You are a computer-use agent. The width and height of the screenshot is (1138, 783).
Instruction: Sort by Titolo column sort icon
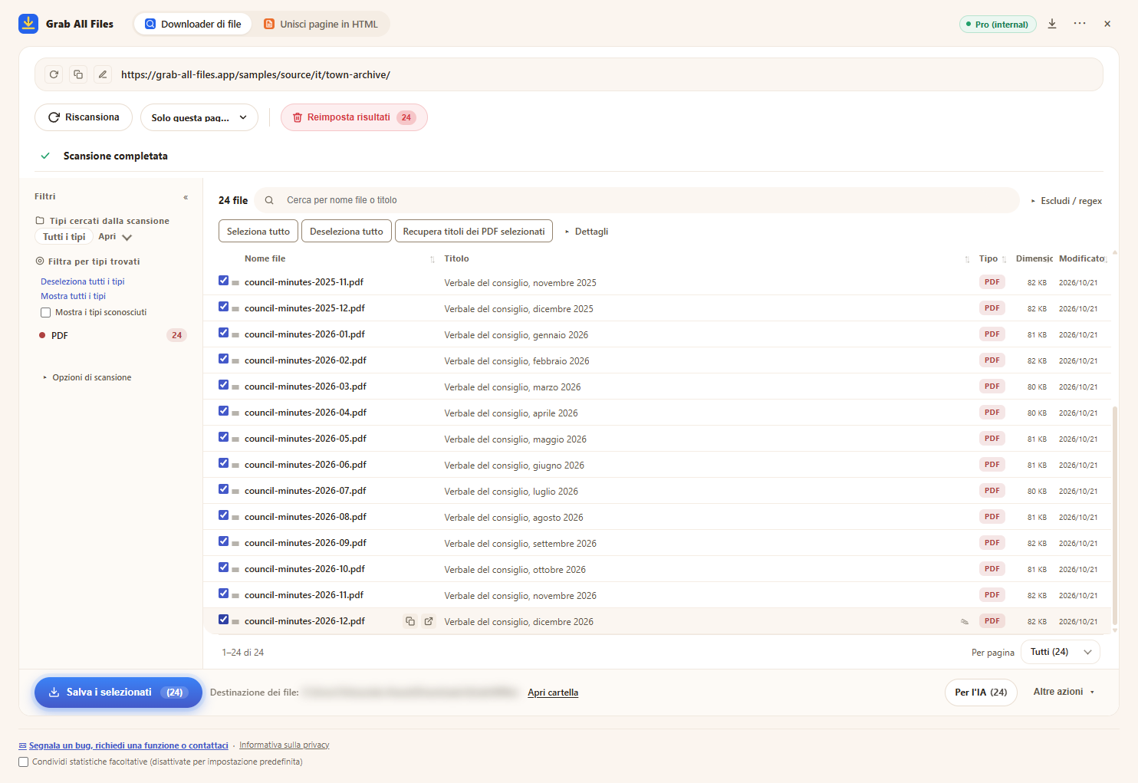pos(967,259)
